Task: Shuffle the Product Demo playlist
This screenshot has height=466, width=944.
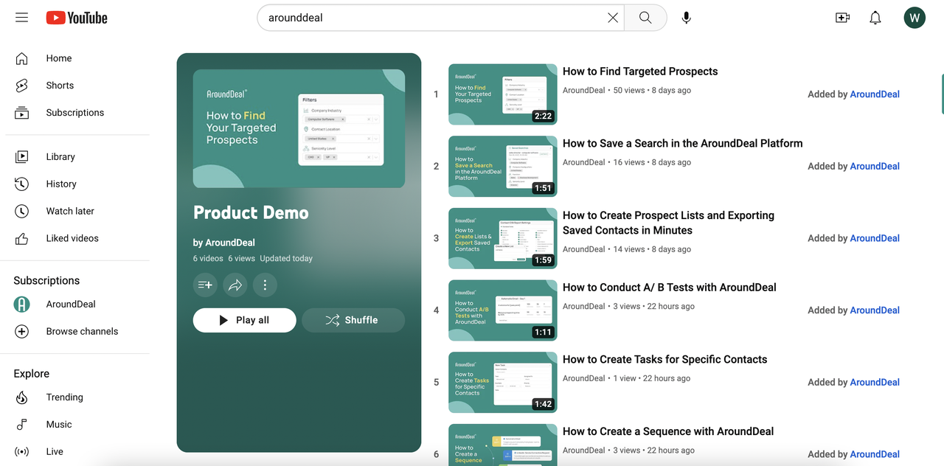Action: 353,320
